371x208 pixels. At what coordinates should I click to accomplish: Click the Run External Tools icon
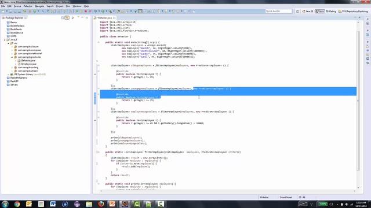110,11
